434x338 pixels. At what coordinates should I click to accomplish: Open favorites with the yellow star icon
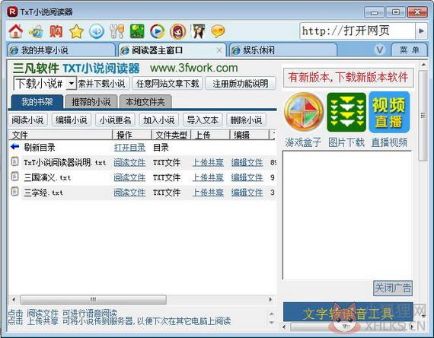point(76,31)
